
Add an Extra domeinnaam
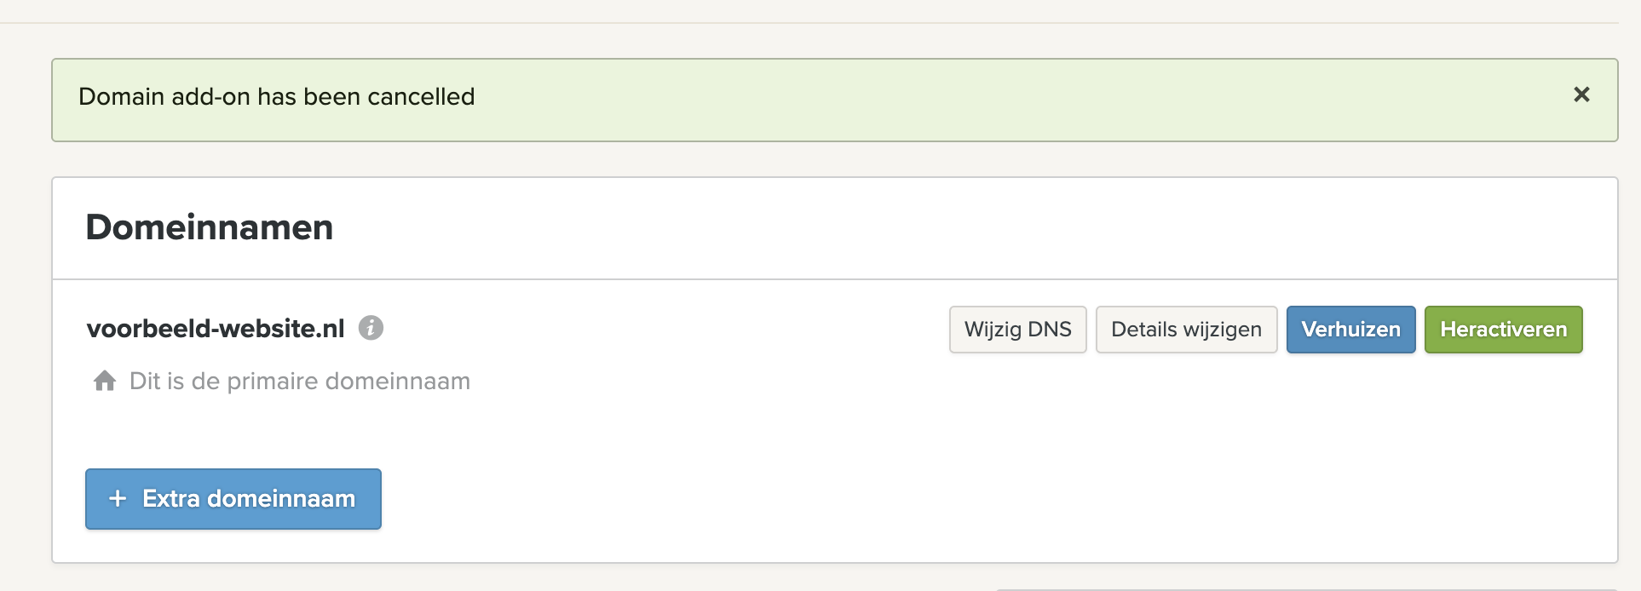pos(233,499)
